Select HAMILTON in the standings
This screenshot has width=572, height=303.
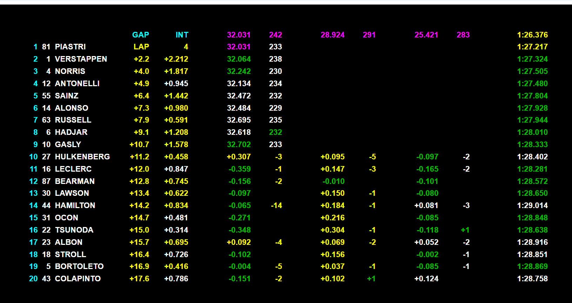75,206
